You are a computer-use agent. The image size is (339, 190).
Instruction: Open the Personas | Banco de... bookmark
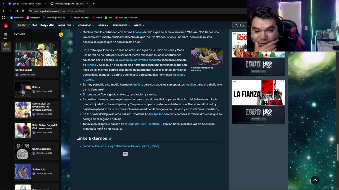pyautogui.click(x=55, y=17)
